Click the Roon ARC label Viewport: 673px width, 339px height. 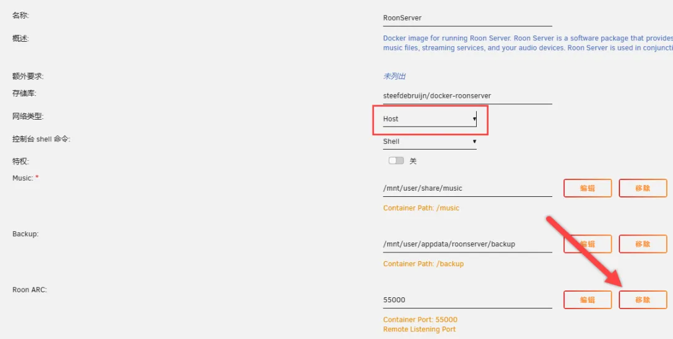29,290
